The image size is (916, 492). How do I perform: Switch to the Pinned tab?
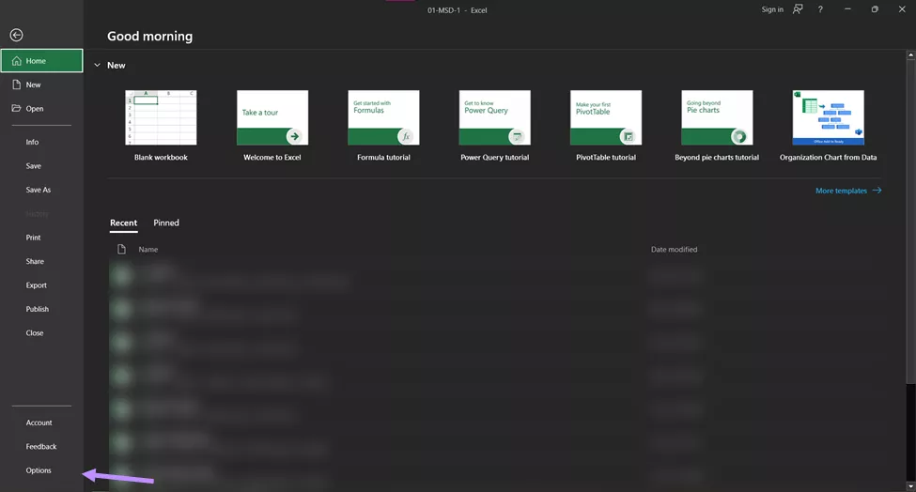tap(166, 223)
